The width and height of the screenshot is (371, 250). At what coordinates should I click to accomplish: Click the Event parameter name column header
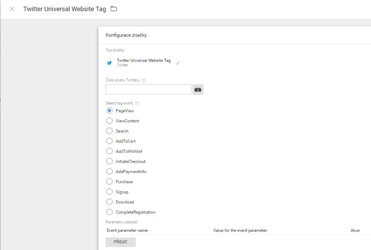pyautogui.click(x=127, y=230)
